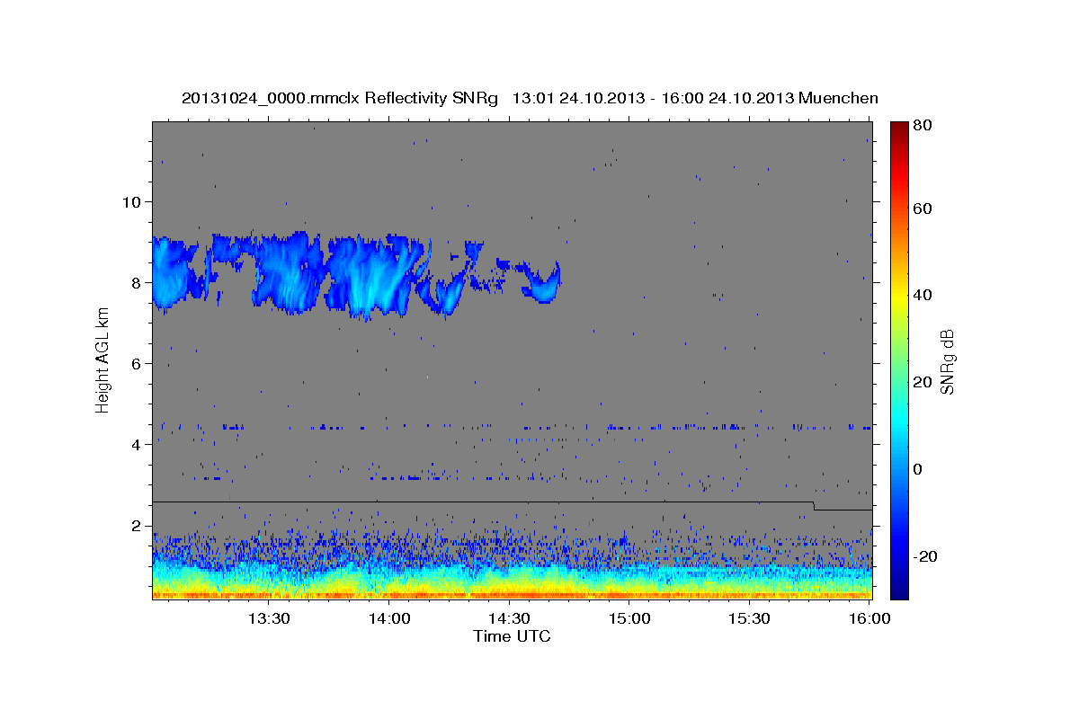Click the colorbar label 60
The image size is (1079, 719).
pos(922,209)
